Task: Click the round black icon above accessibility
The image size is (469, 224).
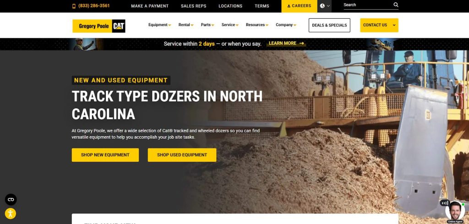Action: click(x=11, y=200)
